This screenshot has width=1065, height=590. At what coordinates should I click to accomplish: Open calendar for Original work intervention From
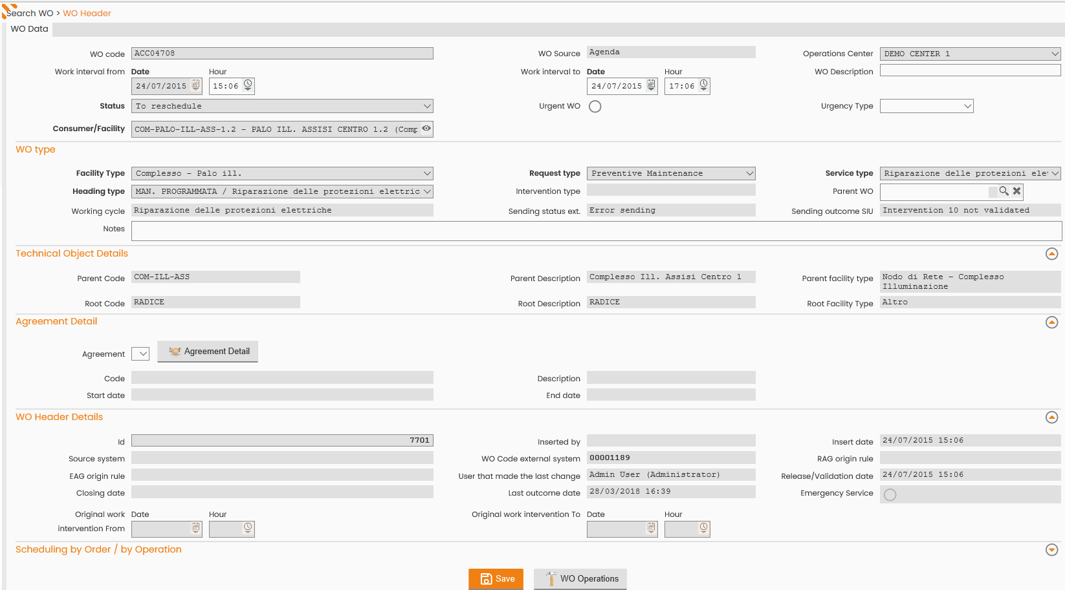coord(196,528)
